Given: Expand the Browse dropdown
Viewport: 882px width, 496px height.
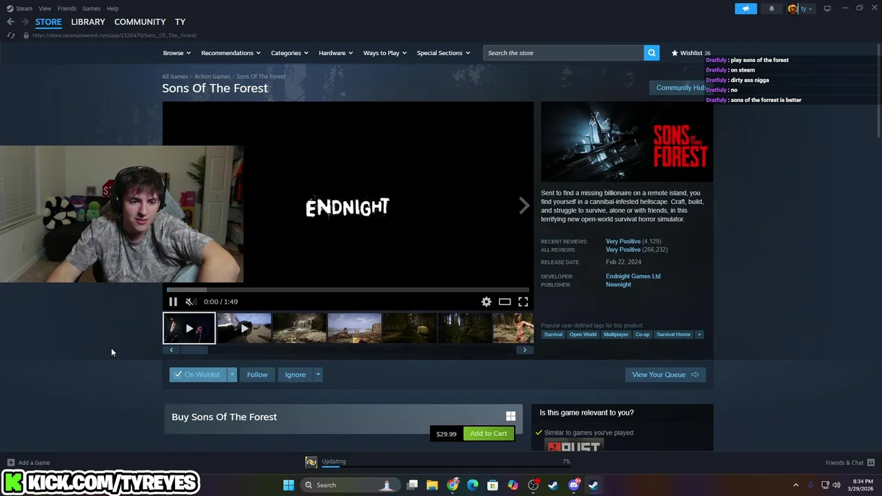Looking at the screenshot, I should (176, 53).
